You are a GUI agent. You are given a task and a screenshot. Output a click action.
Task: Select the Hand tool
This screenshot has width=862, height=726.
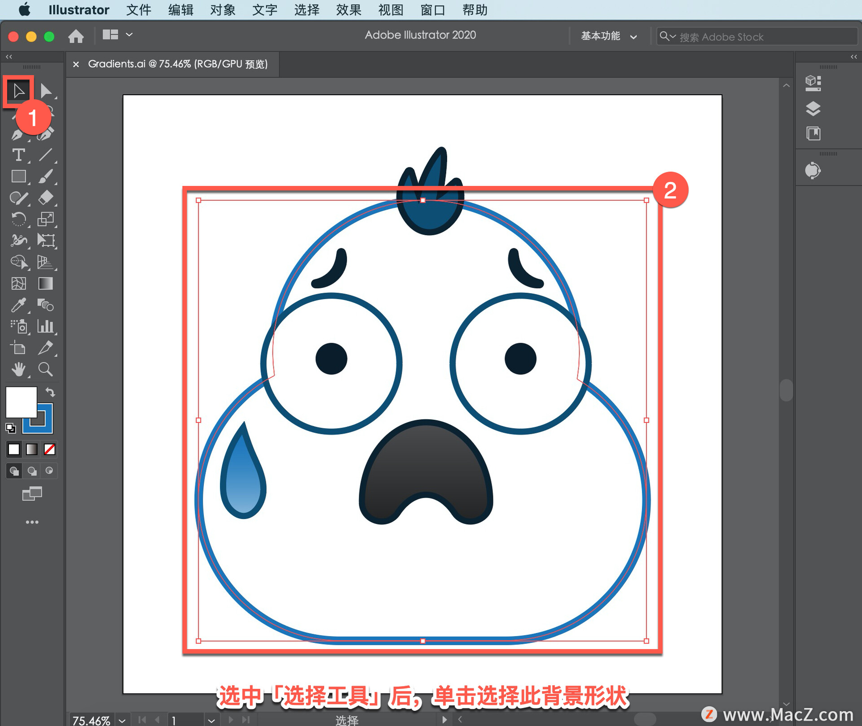[x=18, y=370]
